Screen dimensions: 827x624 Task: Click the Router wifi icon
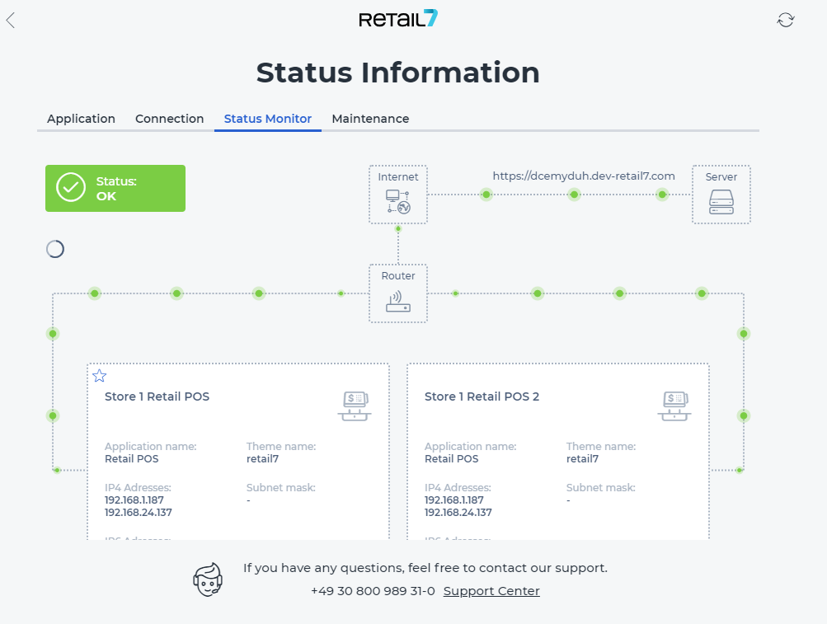click(x=398, y=301)
